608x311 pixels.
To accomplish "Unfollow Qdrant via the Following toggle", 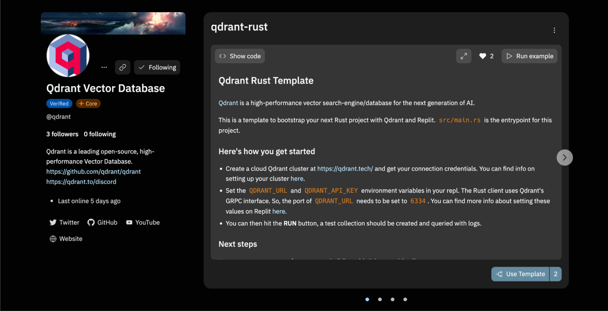I will tap(157, 67).
